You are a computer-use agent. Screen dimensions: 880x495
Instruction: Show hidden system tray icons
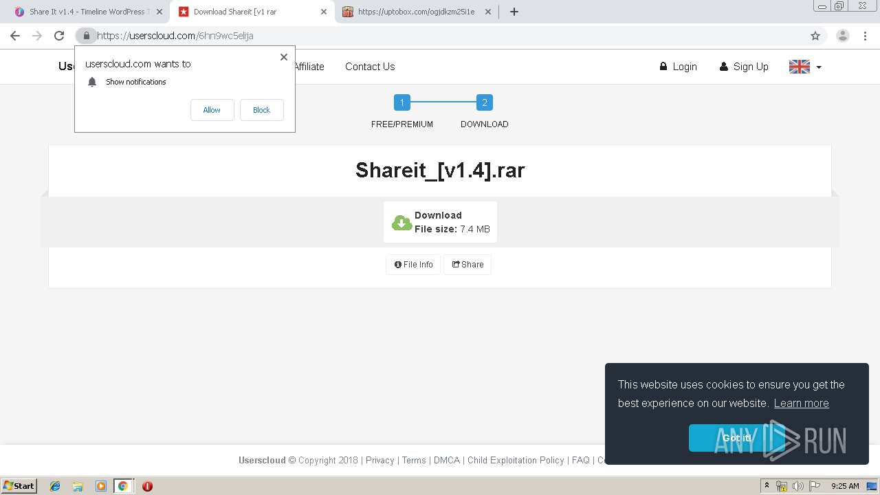[767, 486]
